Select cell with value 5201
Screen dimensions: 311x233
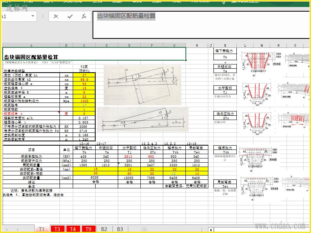coord(129,165)
